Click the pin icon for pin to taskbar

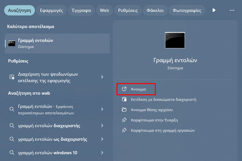pyautogui.click(x=124, y=130)
